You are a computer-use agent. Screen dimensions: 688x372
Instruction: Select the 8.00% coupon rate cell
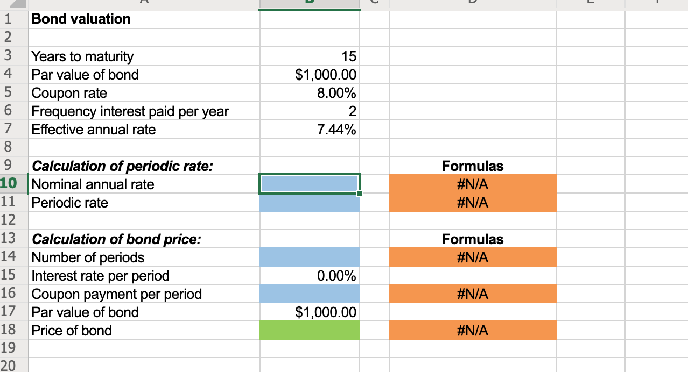[x=308, y=93]
